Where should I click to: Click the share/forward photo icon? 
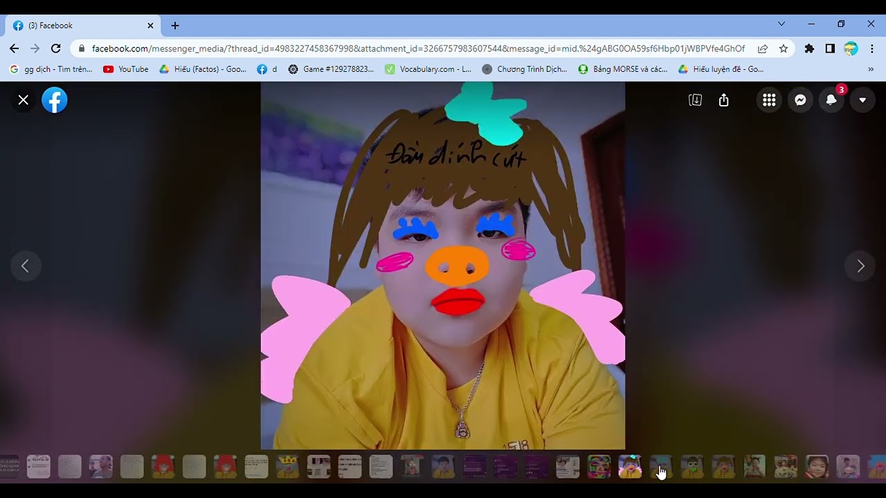(724, 100)
